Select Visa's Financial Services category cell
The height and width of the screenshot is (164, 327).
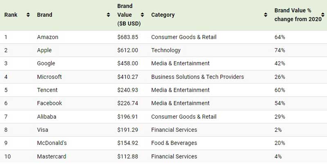tap(174, 130)
